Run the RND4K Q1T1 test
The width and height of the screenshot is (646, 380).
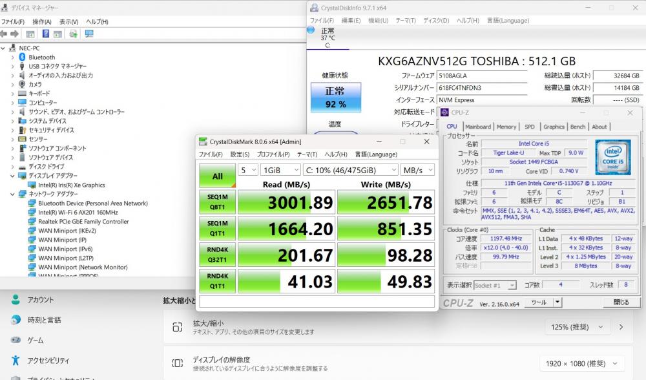coord(217,281)
